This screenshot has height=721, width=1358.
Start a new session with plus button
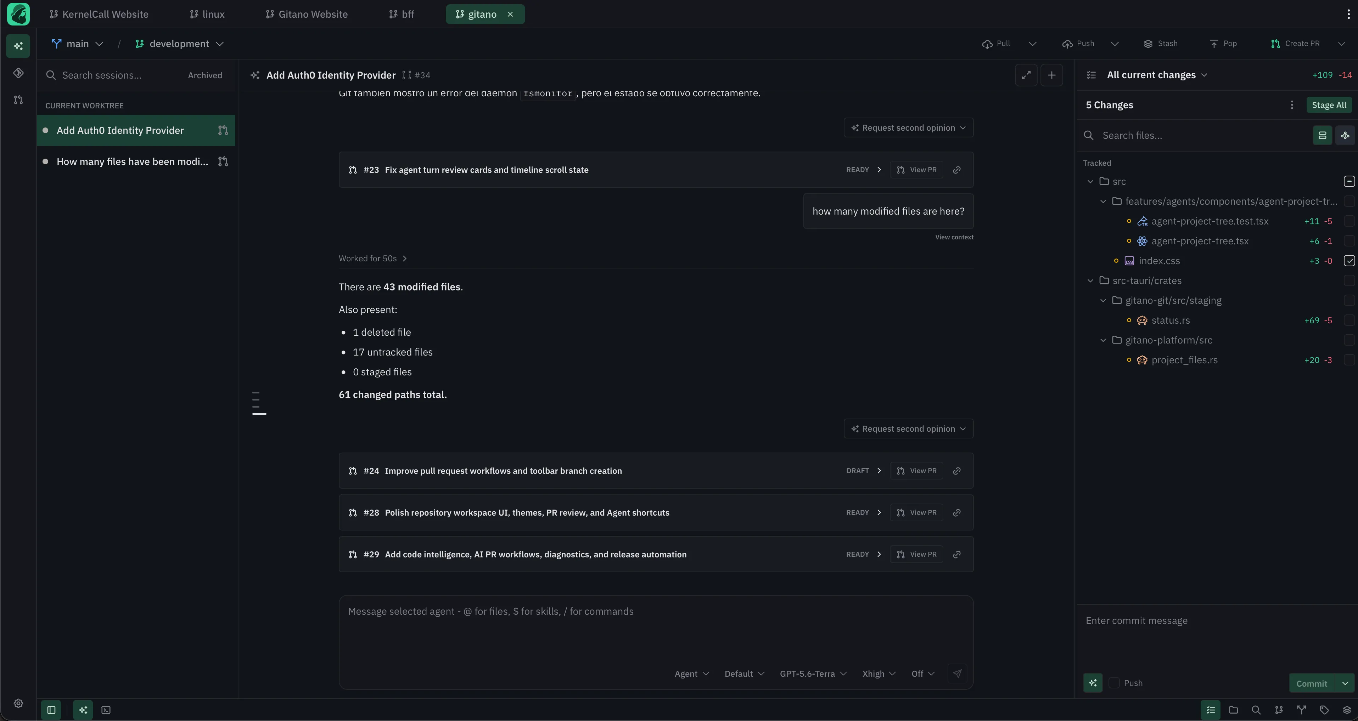[x=1052, y=75]
